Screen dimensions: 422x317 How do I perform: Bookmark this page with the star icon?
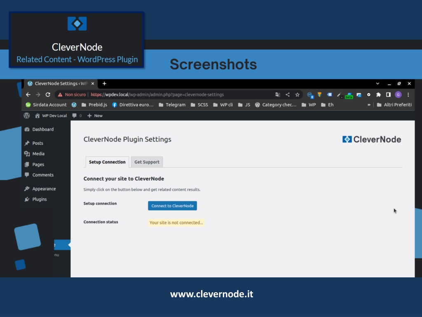(298, 95)
